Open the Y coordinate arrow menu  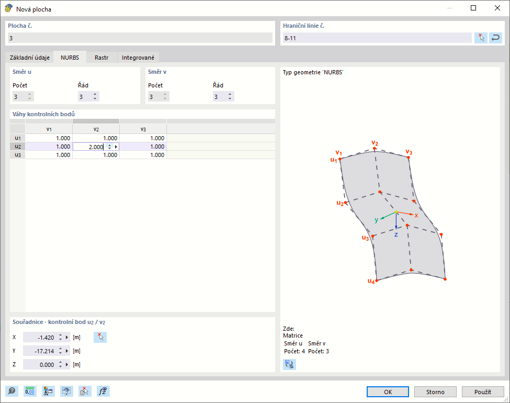coord(67,351)
